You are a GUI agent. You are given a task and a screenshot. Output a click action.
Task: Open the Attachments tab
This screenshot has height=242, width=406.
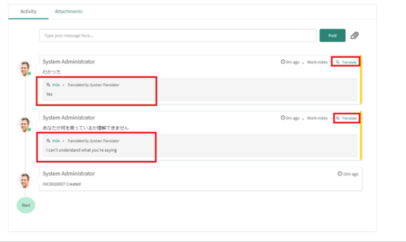tap(68, 12)
